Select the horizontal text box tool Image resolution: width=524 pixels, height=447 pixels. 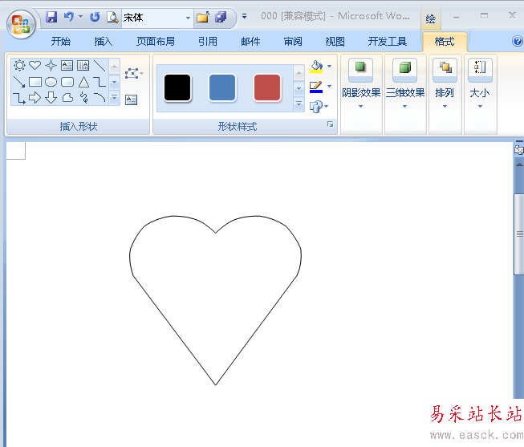pyautogui.click(x=67, y=65)
